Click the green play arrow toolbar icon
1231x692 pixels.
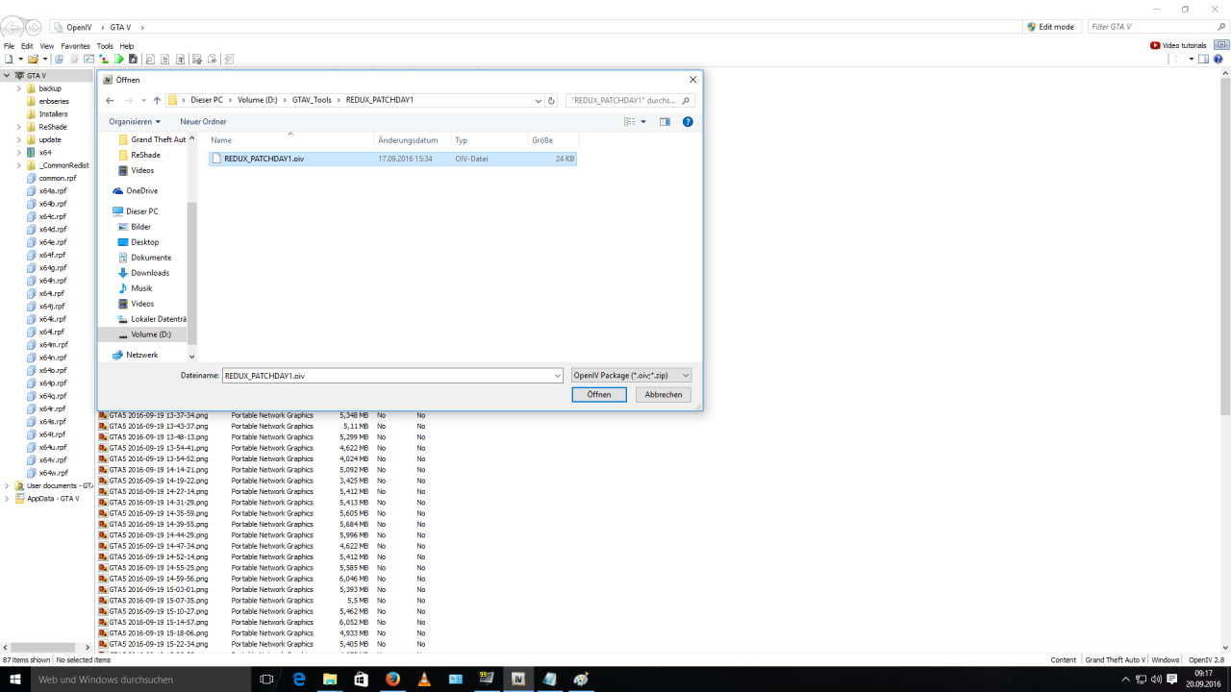(x=119, y=60)
